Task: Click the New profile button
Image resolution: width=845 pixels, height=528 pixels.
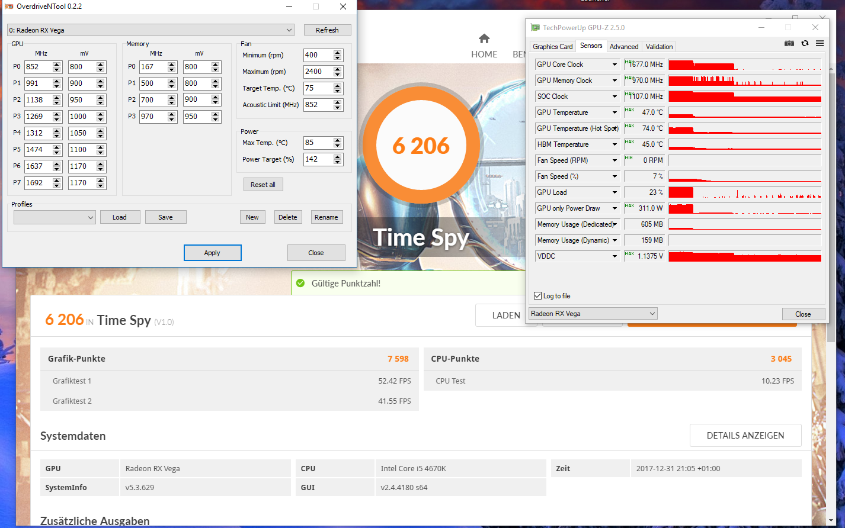Action: (252, 217)
